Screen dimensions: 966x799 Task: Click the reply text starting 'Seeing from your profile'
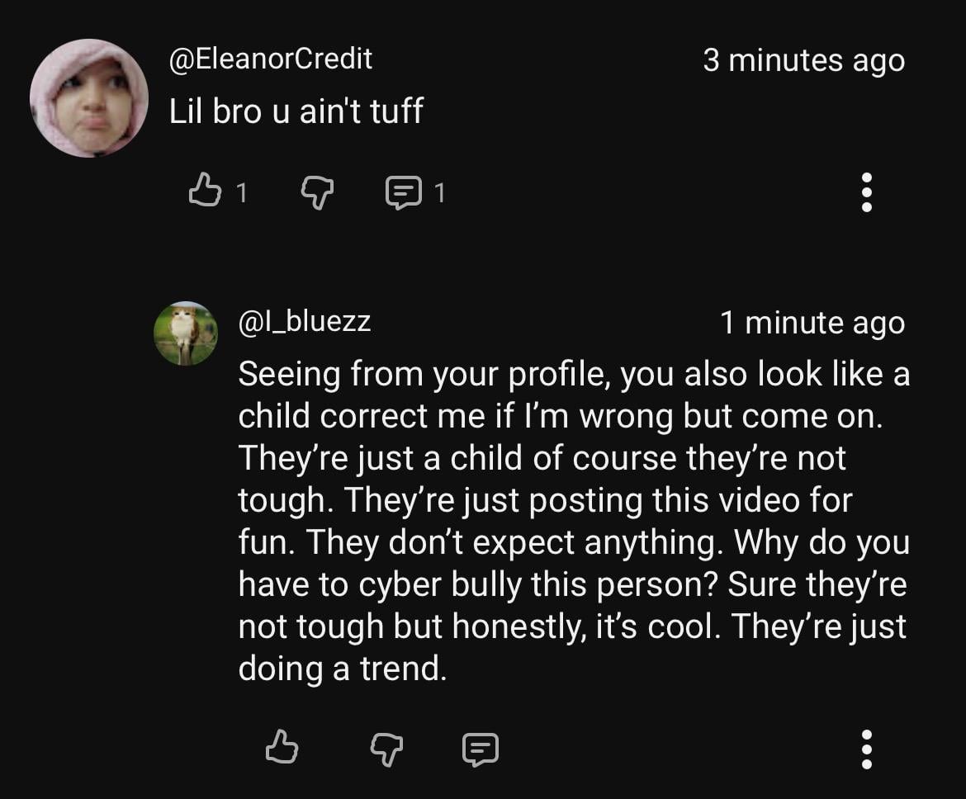[573, 375]
